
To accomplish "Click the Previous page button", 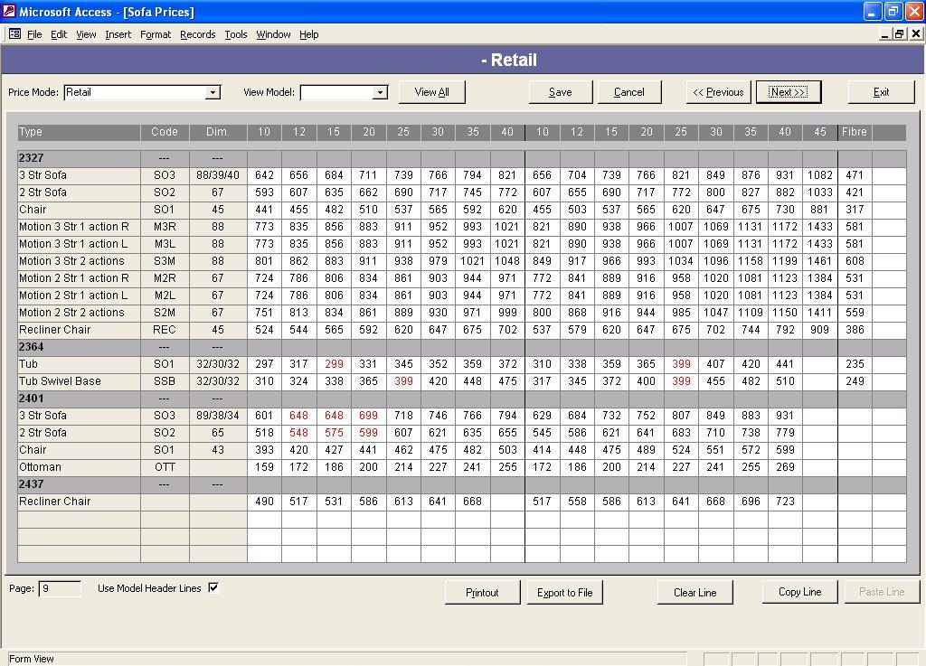I will pyautogui.click(x=718, y=92).
